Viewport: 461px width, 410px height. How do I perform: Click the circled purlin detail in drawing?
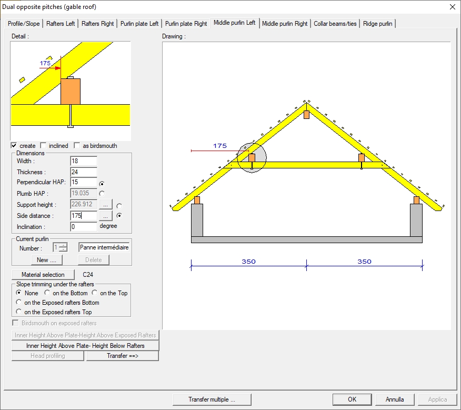coord(252,157)
